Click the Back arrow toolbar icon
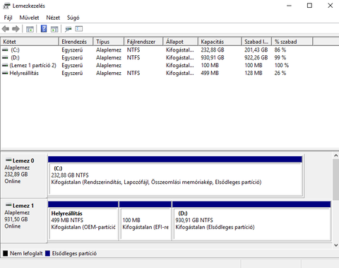Viewport: 339px width, 268px height. (6, 29)
